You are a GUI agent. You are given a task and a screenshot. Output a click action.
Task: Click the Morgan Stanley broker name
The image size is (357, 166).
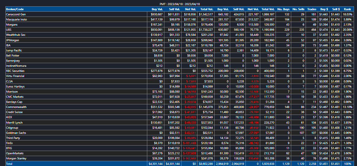coord(16,158)
